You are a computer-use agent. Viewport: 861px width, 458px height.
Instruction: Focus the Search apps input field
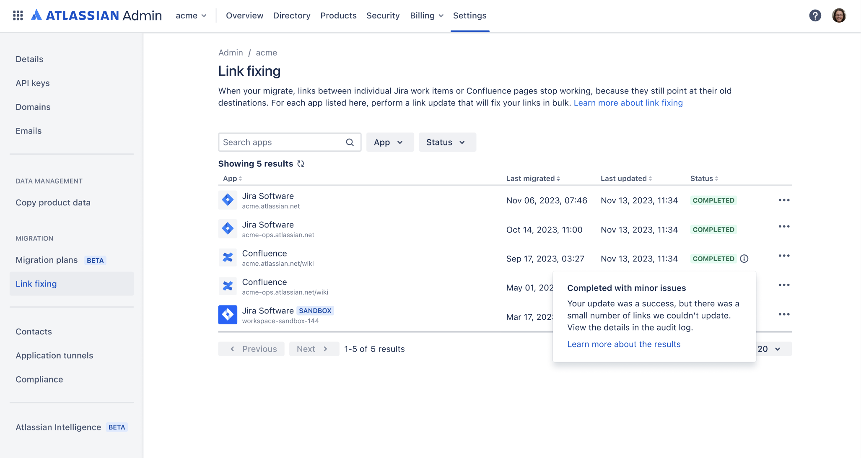click(290, 142)
